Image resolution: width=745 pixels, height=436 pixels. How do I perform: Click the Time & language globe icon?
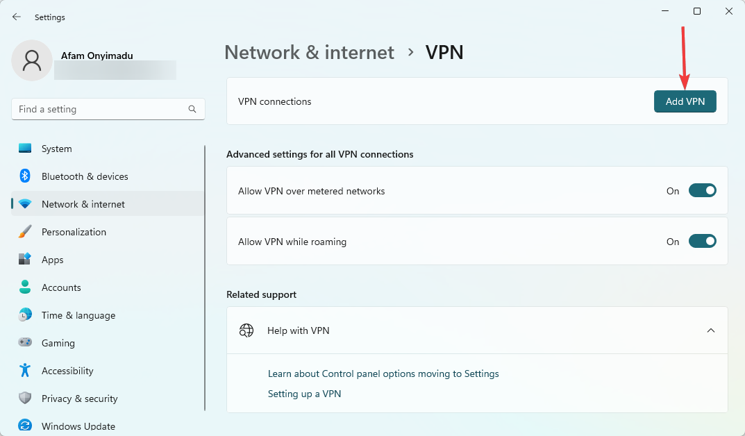coord(25,315)
